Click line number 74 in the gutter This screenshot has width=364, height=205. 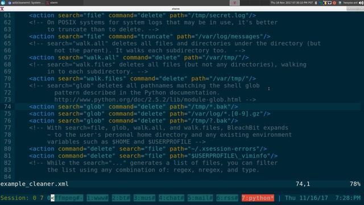pos(7,106)
